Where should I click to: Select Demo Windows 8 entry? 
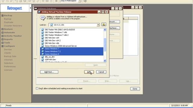pyautogui.click(x=72, y=54)
